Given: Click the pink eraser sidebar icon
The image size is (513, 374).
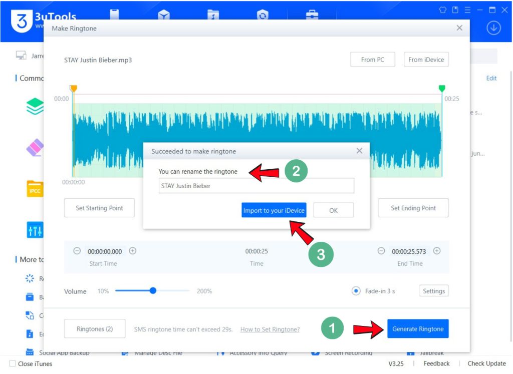Looking at the screenshot, I should click(x=35, y=147).
